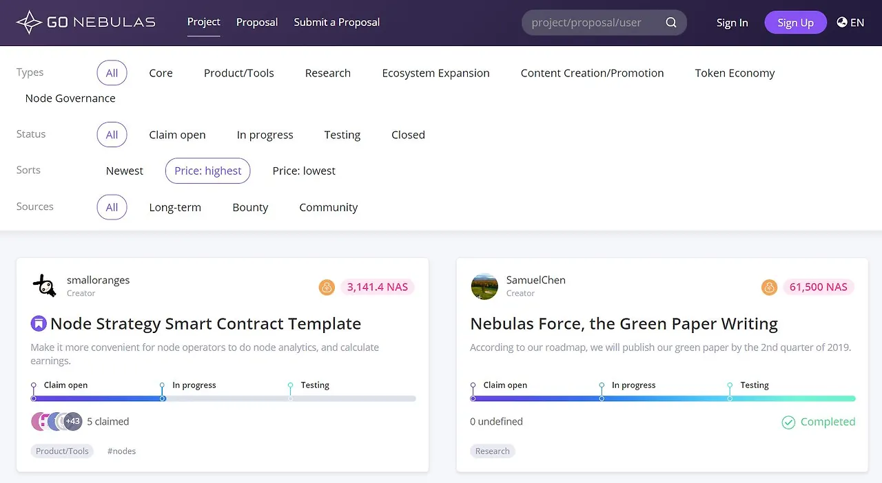Screen dimensions: 882x483
Task: Filter sources by Bounty
Action: pos(250,207)
